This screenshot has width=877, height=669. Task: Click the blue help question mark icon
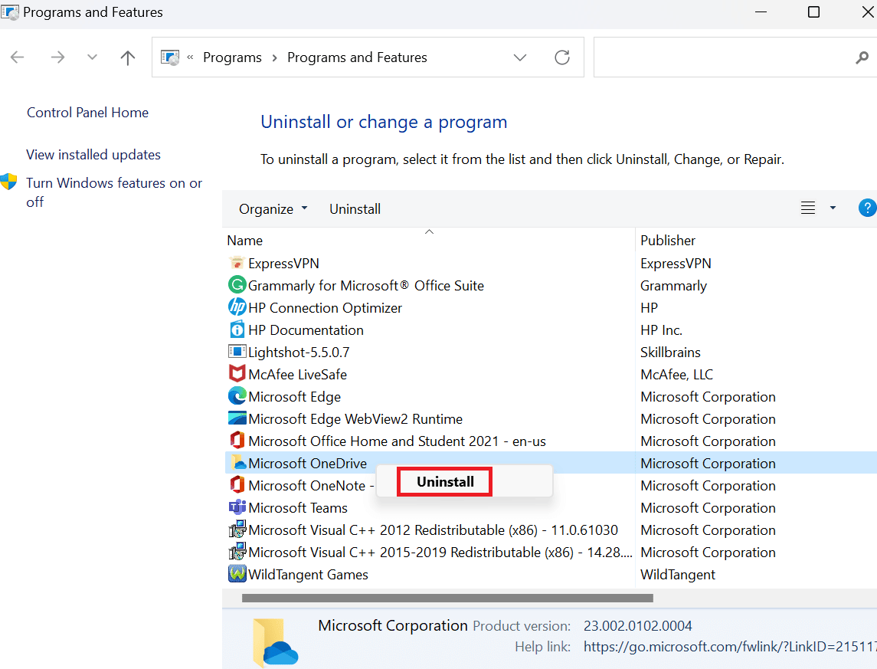coord(867,208)
